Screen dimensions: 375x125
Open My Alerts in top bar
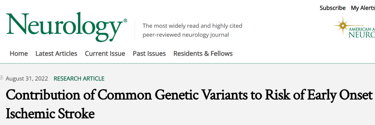coord(363,8)
